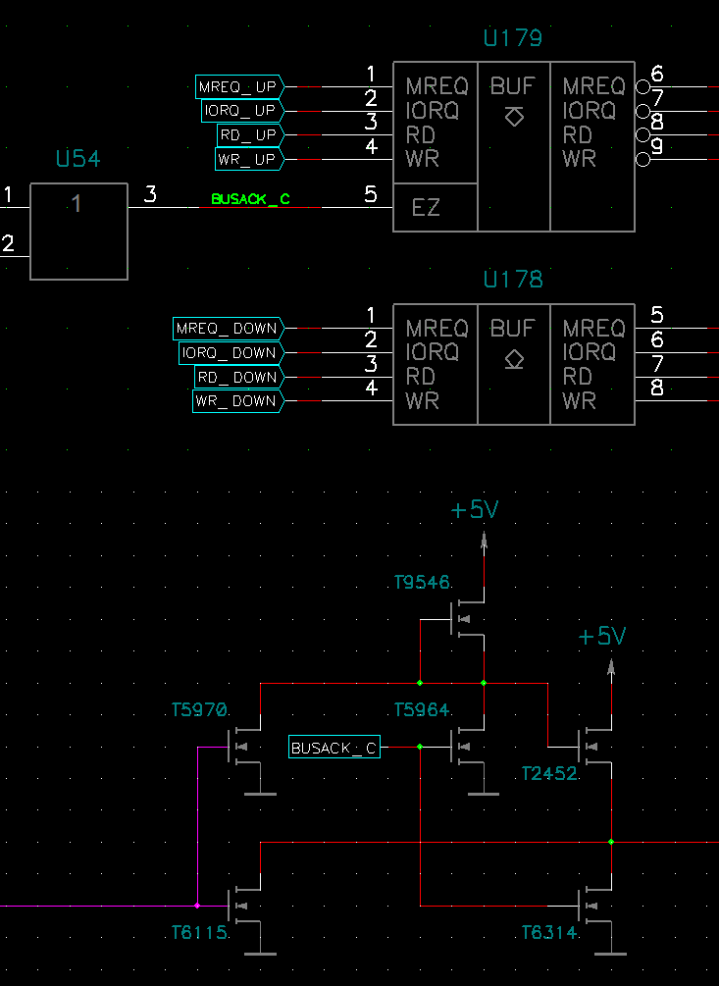The height and width of the screenshot is (986, 719).
Task: Click the EZ enable pin of U179
Action: (x=426, y=208)
